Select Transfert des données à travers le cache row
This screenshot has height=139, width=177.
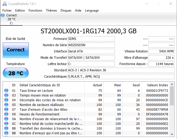[x=86, y=129]
